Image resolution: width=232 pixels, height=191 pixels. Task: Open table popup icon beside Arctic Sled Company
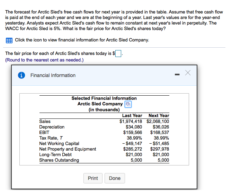[x=128, y=104]
